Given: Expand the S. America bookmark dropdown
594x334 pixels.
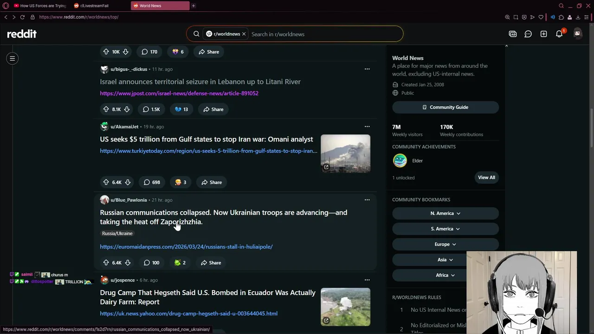Looking at the screenshot, I should click(445, 229).
